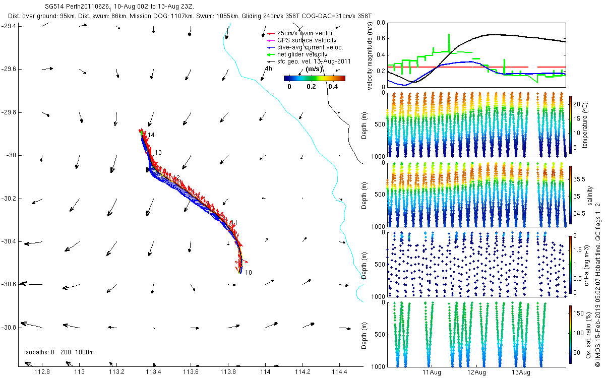Click the "salinity" colorbar label

click(x=589, y=195)
